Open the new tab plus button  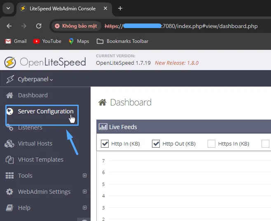tap(120, 8)
